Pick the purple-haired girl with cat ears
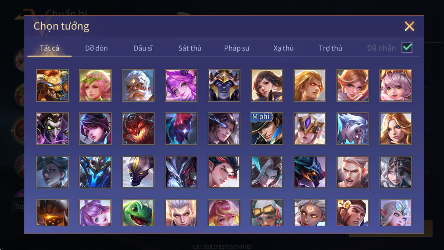Screen dimensions: 444x250 point(181,85)
